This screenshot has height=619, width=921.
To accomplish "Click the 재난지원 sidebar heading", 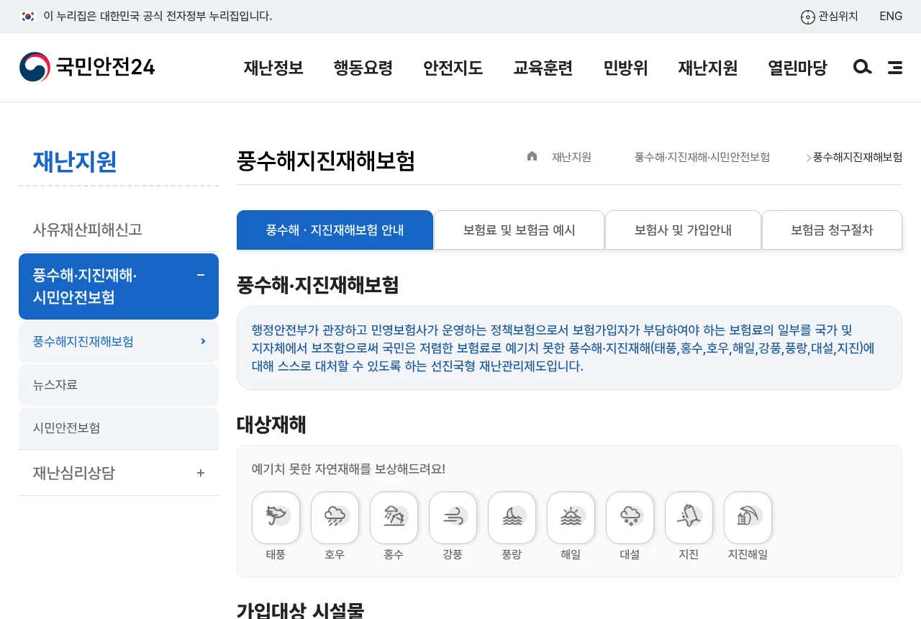I will (x=75, y=161).
